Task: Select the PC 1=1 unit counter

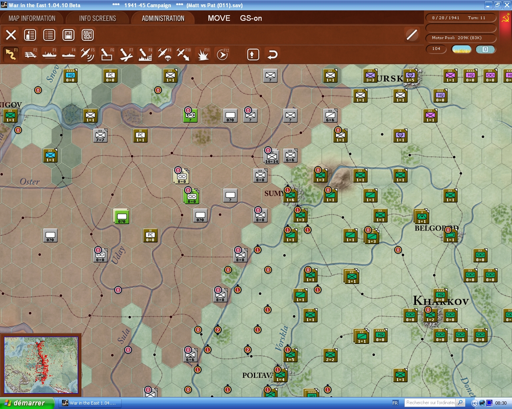Action: click(x=140, y=135)
